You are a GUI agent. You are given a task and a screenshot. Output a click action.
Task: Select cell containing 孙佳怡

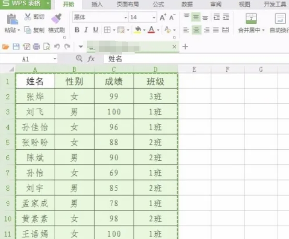(x=35, y=127)
